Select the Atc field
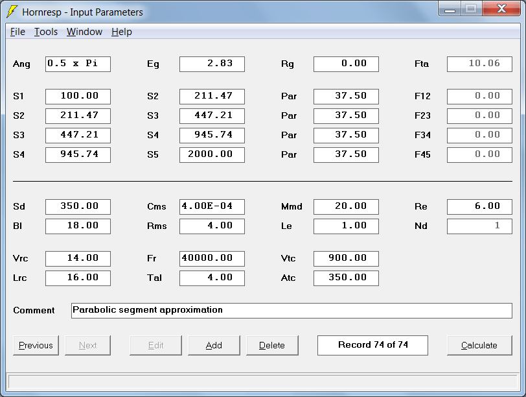The width and height of the screenshot is (526, 397). click(x=346, y=278)
